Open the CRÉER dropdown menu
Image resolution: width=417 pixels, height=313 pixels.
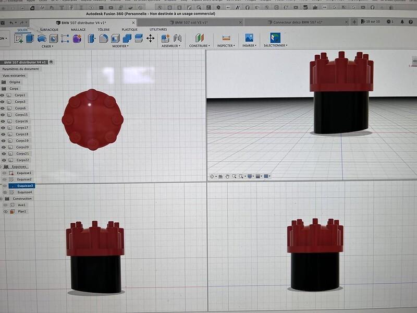[x=47, y=46]
